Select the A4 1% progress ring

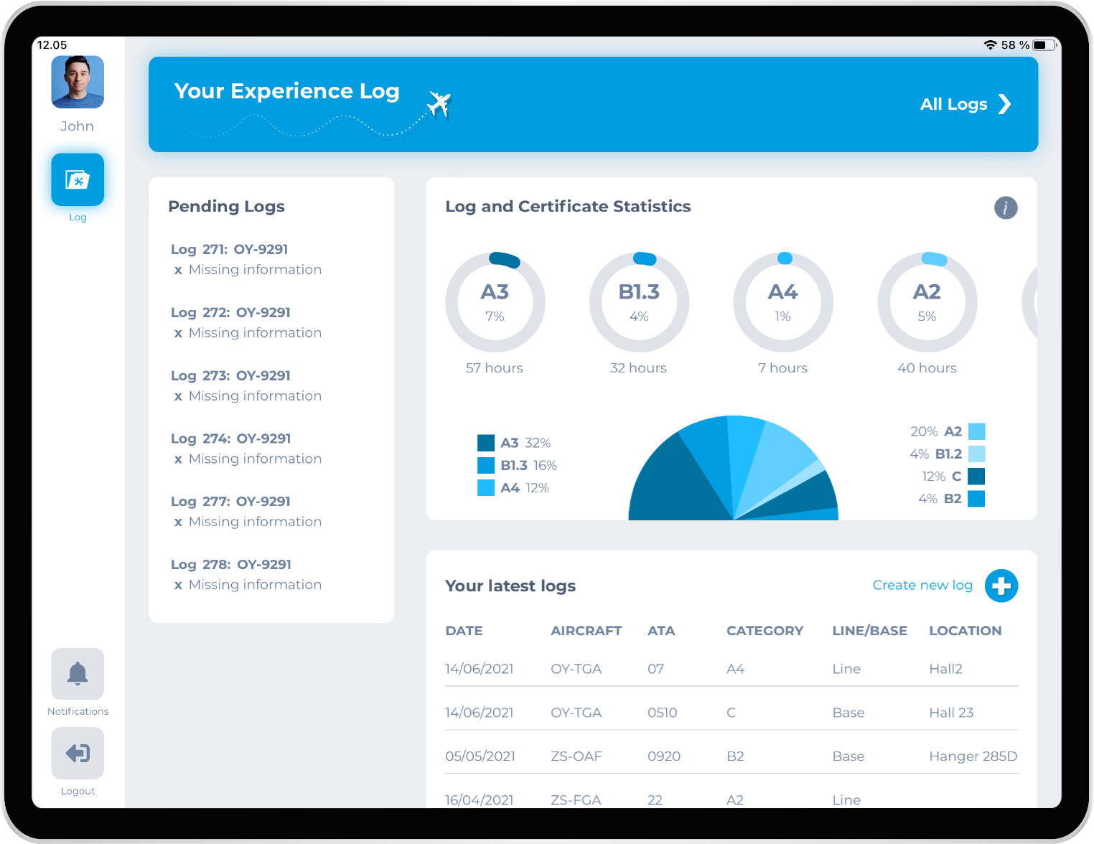[783, 302]
